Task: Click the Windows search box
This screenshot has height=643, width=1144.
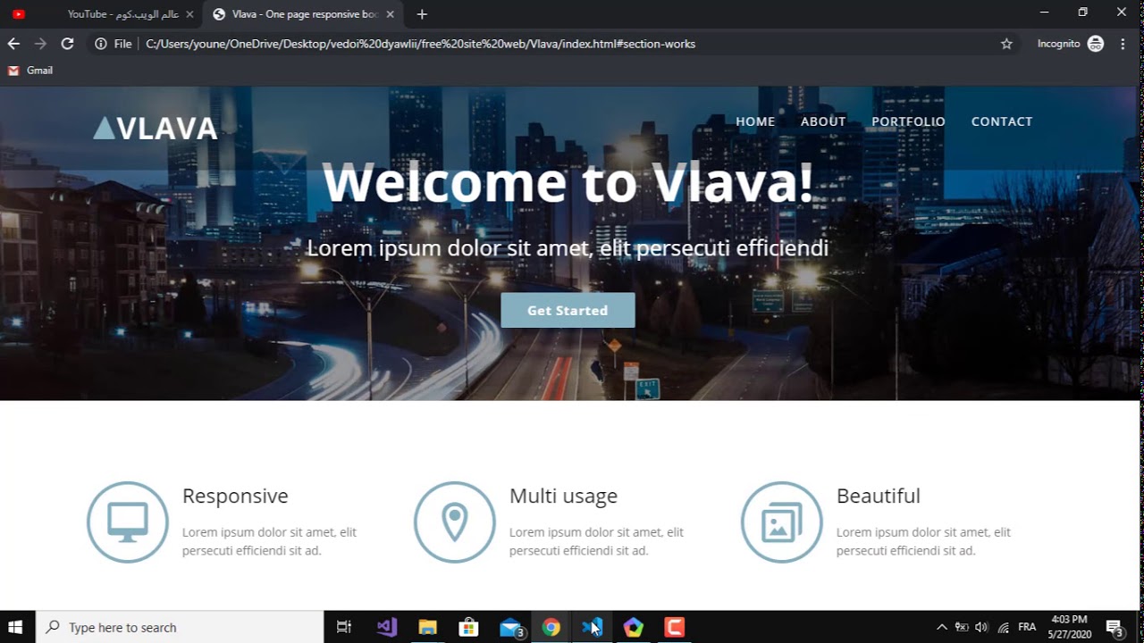Action: click(180, 627)
